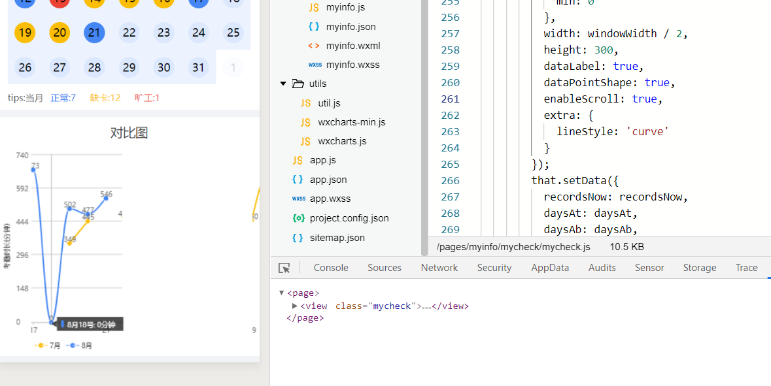The image size is (771, 386).
Task: Switch to the Network tab
Action: tap(439, 267)
